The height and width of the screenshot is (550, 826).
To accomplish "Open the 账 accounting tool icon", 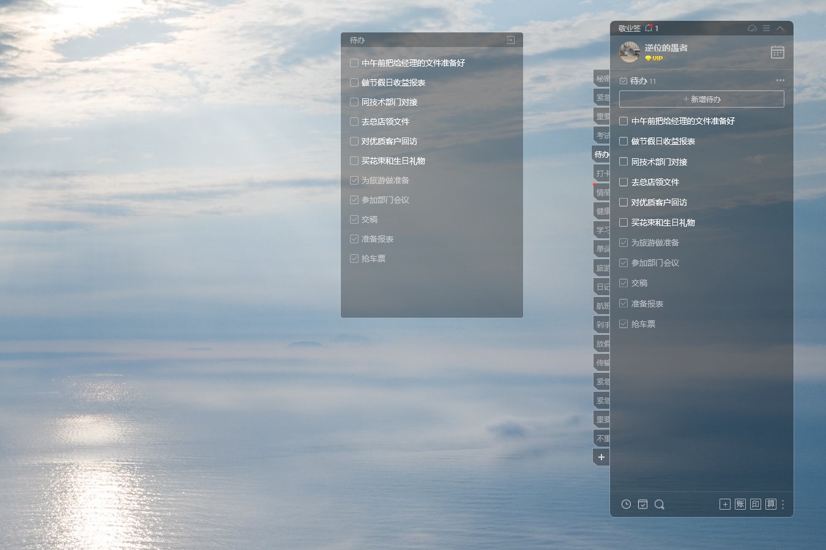I will pyautogui.click(x=740, y=504).
